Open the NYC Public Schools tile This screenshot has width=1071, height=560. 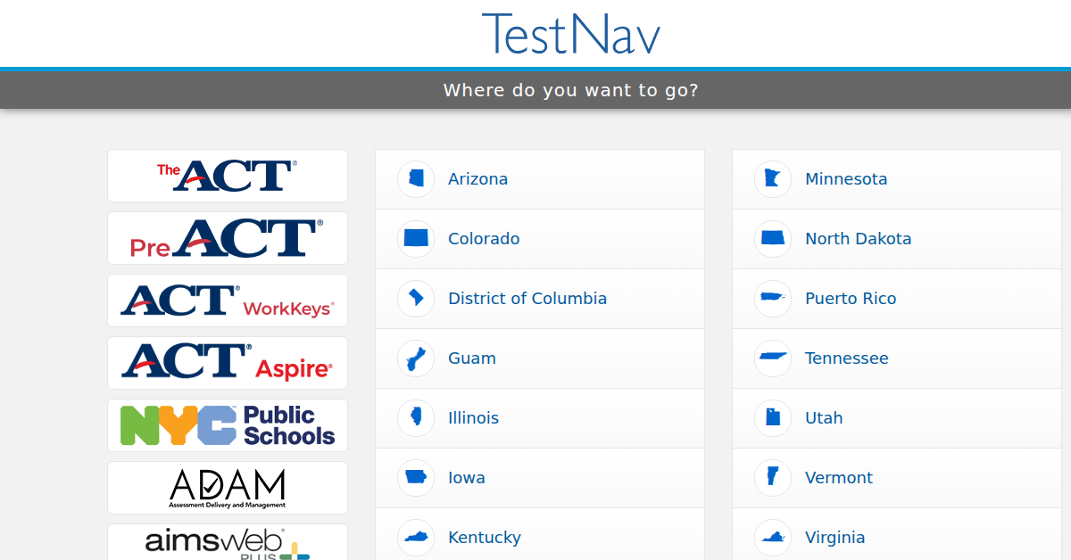point(228,425)
